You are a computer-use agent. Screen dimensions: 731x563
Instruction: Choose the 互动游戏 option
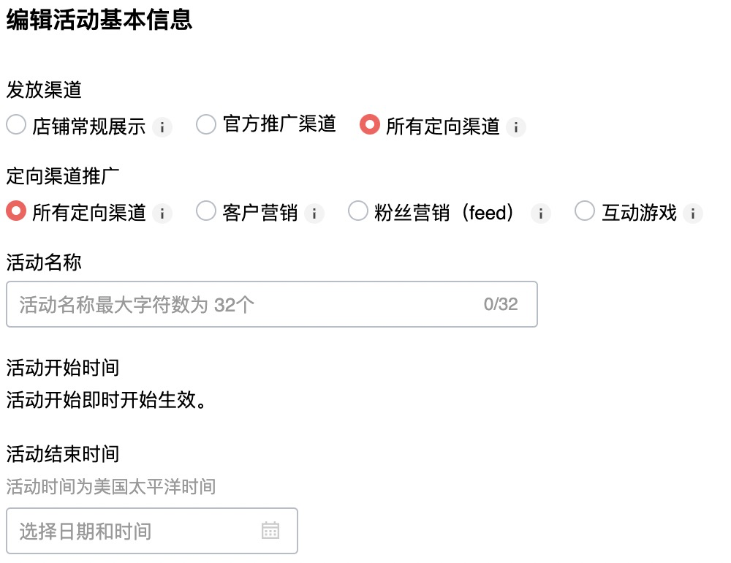point(585,211)
